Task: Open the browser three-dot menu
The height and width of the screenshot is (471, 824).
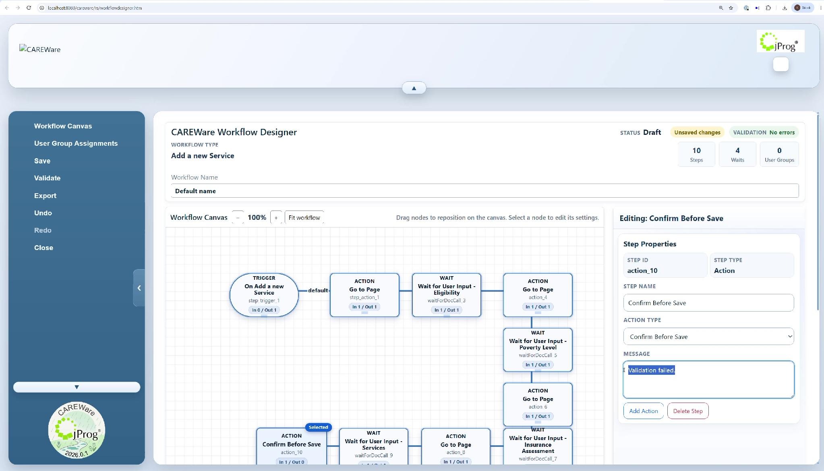Action: click(820, 8)
